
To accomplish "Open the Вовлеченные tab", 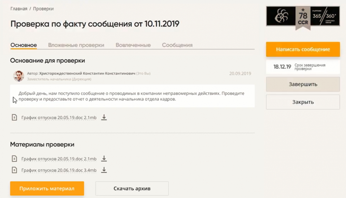I will point(133,45).
